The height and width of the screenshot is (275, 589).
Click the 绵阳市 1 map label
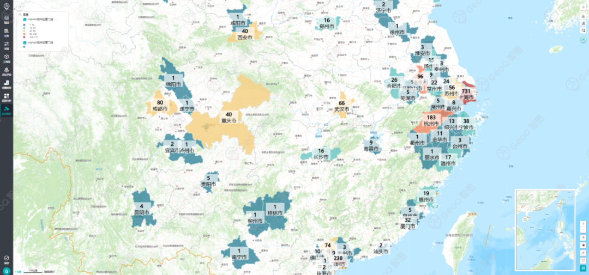(x=173, y=81)
